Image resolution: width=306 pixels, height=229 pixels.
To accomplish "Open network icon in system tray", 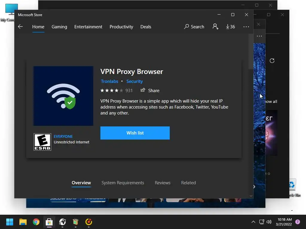I will [x=261, y=222].
